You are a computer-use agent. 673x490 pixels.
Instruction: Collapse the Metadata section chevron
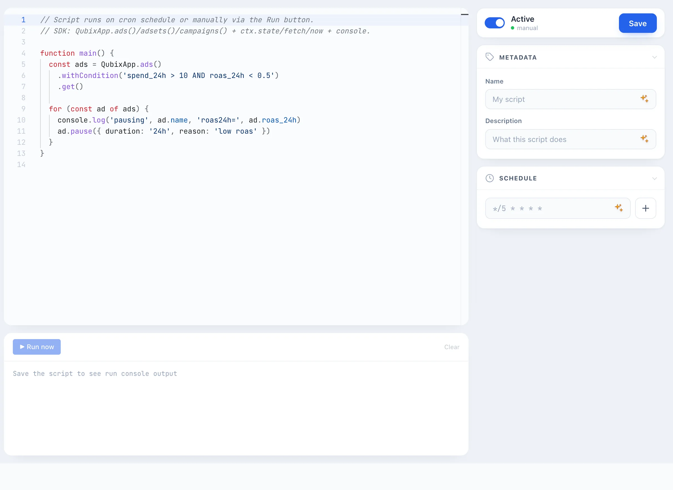tap(654, 57)
